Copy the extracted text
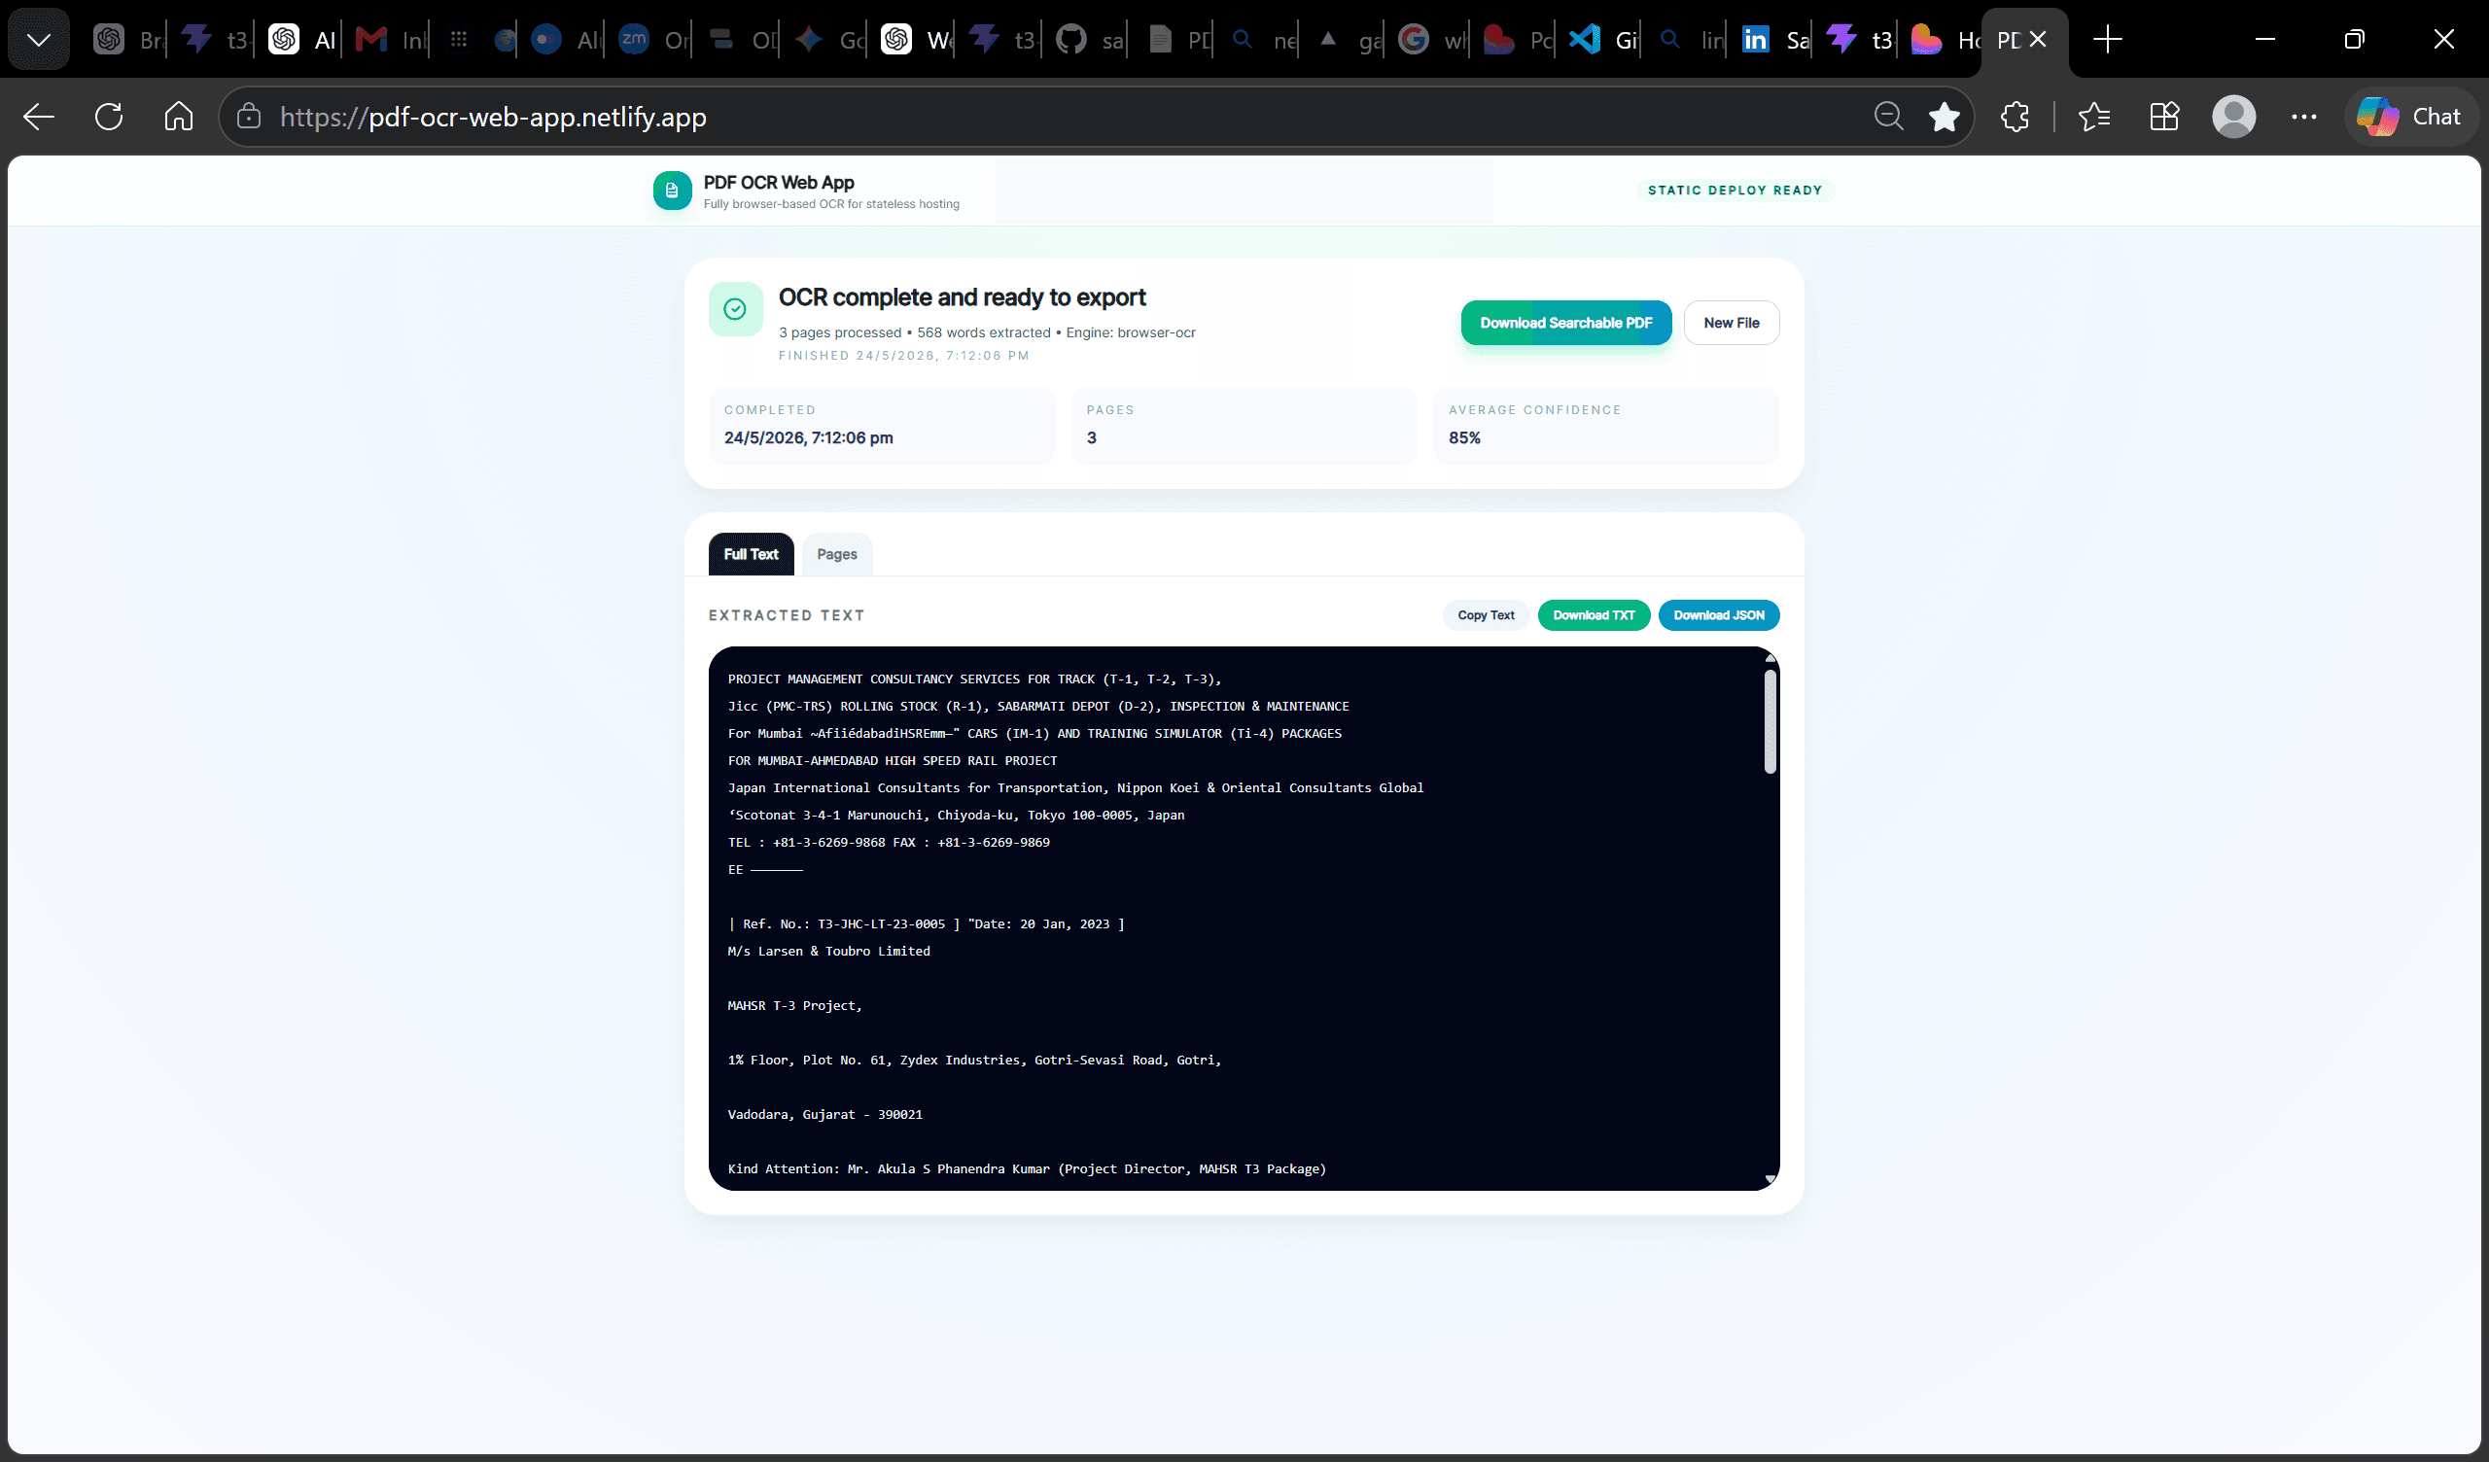Image resolution: width=2489 pixels, height=1462 pixels. point(1486,615)
